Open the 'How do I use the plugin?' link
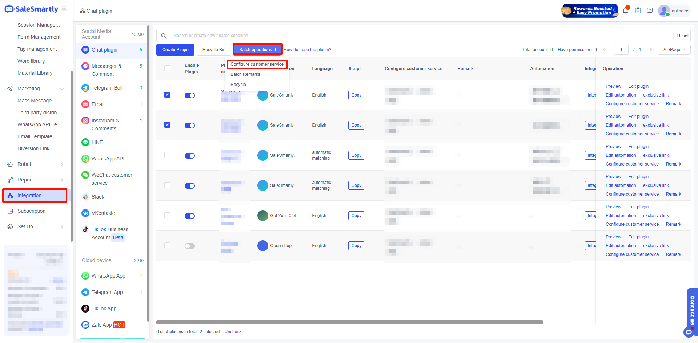Screen dimensions: 698x343 coord(307,50)
